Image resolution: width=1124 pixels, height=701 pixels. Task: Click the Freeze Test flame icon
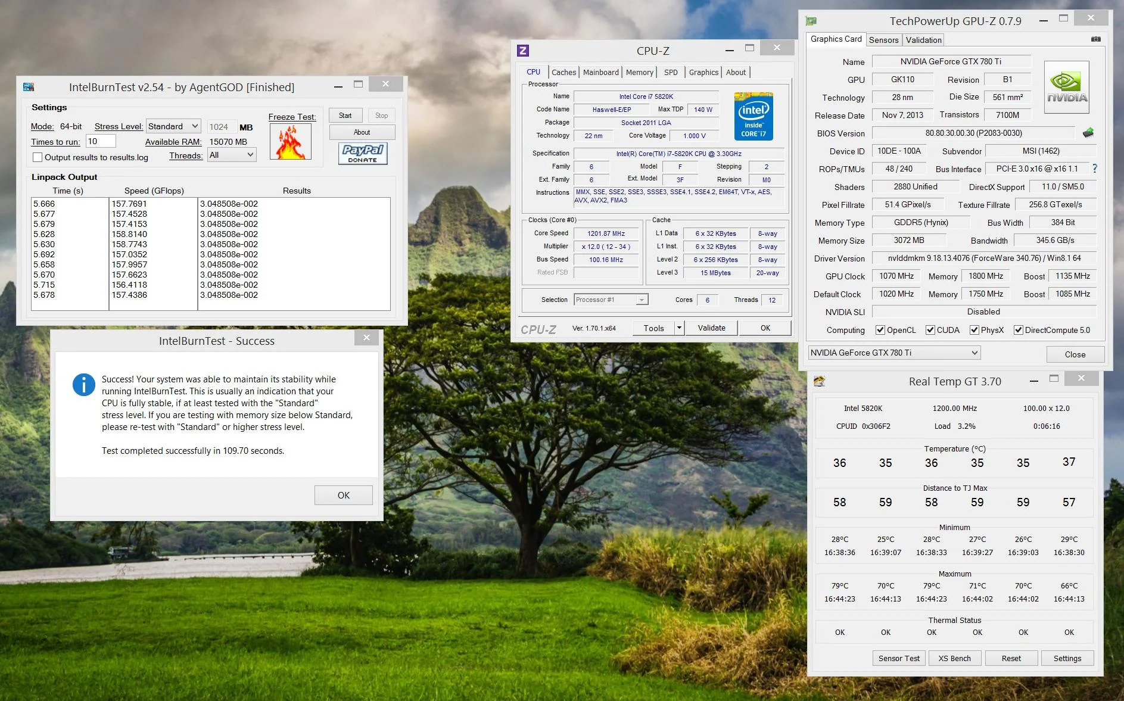click(x=291, y=142)
